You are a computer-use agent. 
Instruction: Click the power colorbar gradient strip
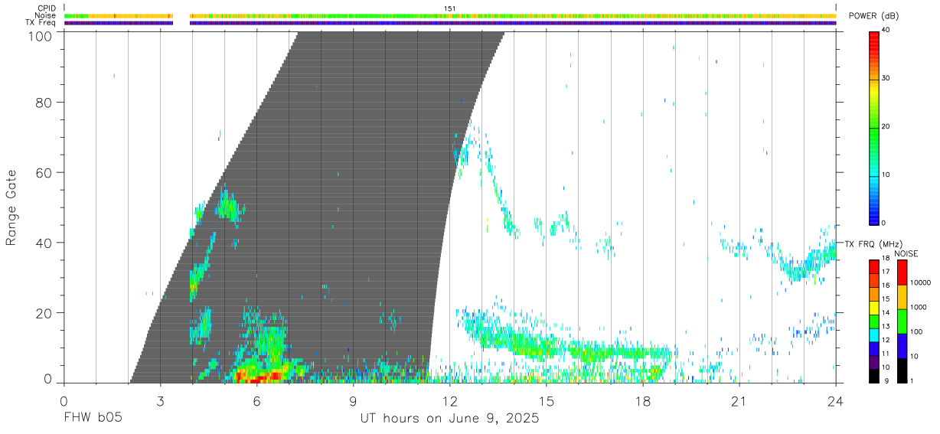[874, 127]
